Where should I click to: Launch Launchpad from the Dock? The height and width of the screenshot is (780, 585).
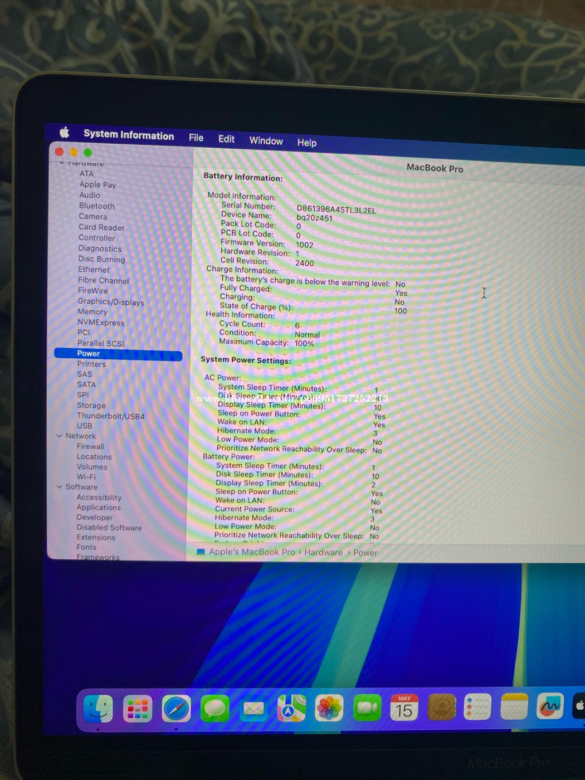137,709
